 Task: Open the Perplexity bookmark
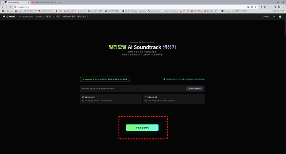[x=226, y=11]
